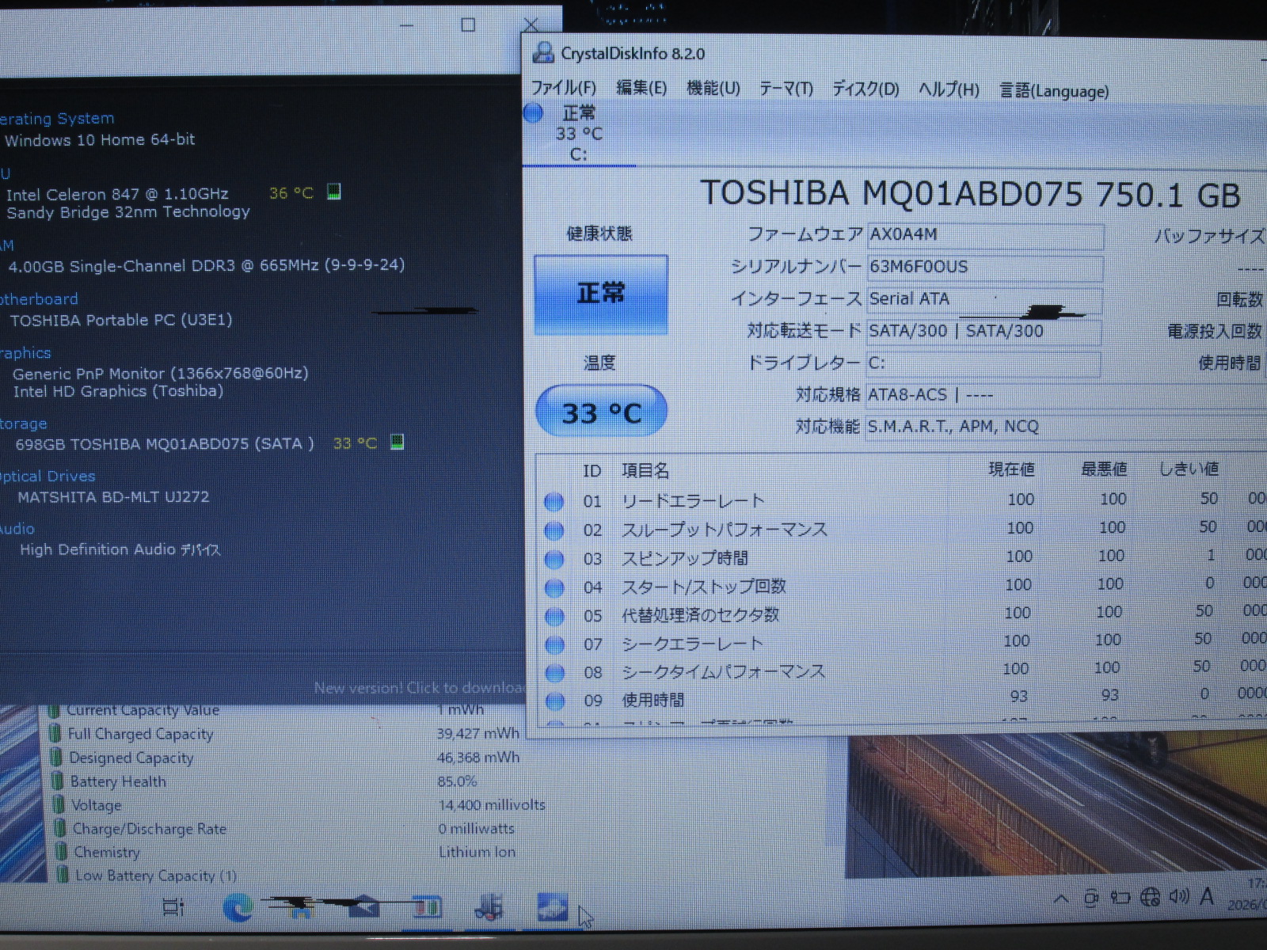Open the ファイル(F) menu
The image size is (1267, 950).
(x=563, y=87)
